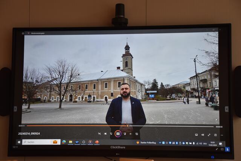Open Outlook from taskbar

click(x=77, y=142)
